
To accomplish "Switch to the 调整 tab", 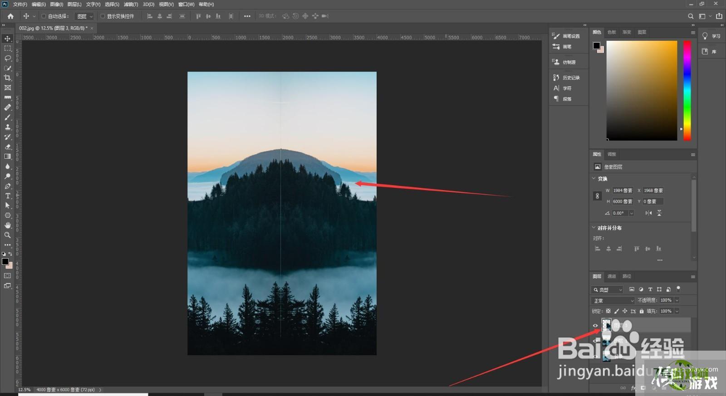I will (x=612, y=154).
